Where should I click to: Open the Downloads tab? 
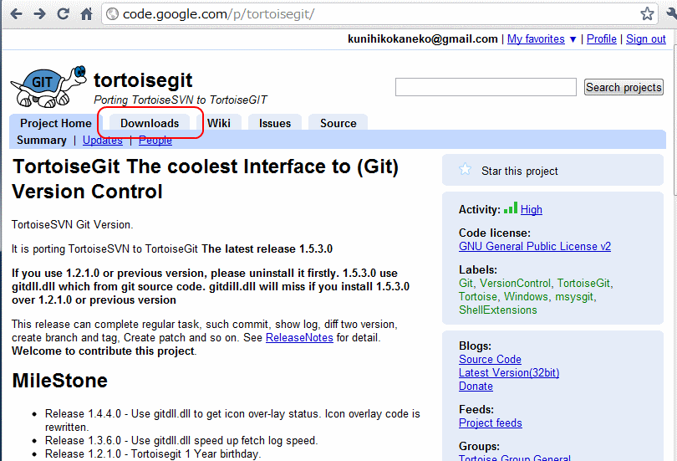(150, 123)
